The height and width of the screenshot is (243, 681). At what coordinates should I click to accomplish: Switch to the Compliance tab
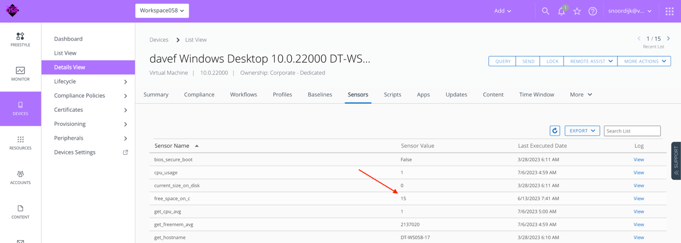click(199, 94)
